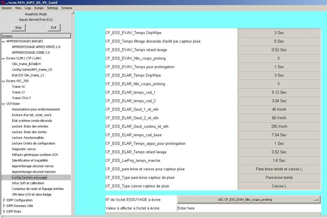Screen dimensions: 327x218
Task: Click the Exit button
Action: click(54, 27)
